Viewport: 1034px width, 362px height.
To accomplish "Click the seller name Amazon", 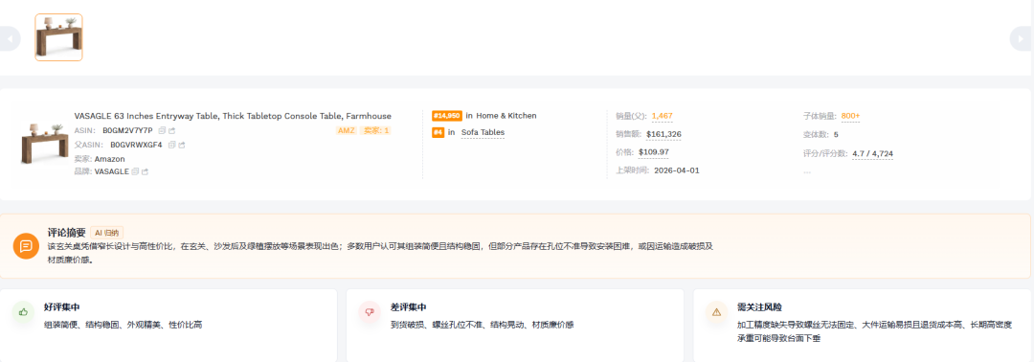I will (x=109, y=159).
